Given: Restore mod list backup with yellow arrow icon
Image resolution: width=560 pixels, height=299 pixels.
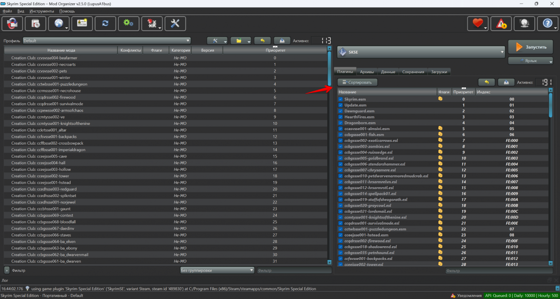Looking at the screenshot, I should 262,41.
